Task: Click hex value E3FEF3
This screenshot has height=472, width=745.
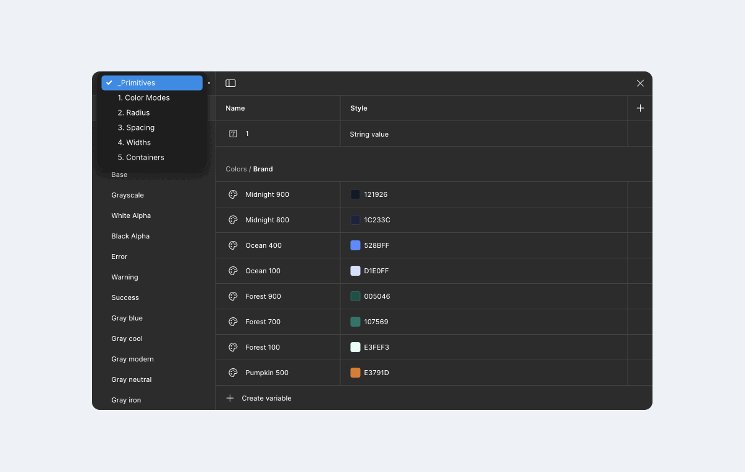Action: click(x=376, y=347)
